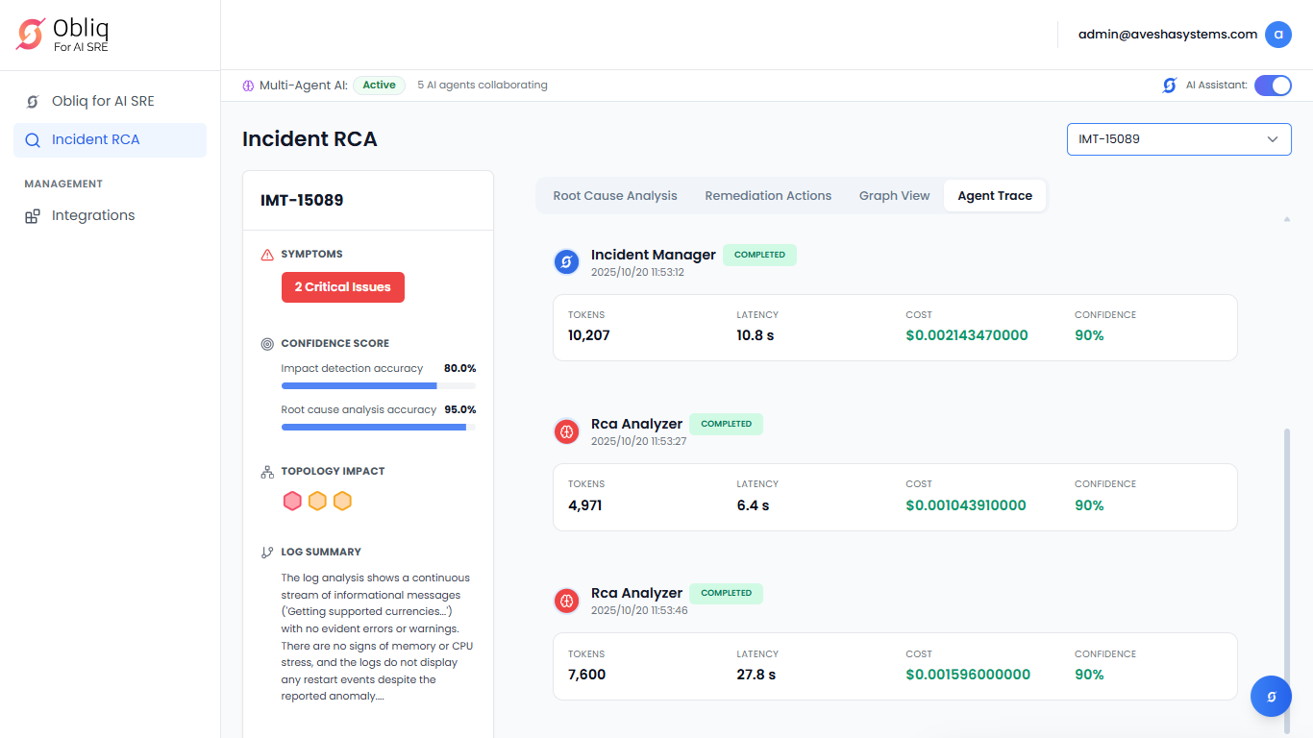
Task: Click the red hexagon topology node
Action: click(x=292, y=501)
